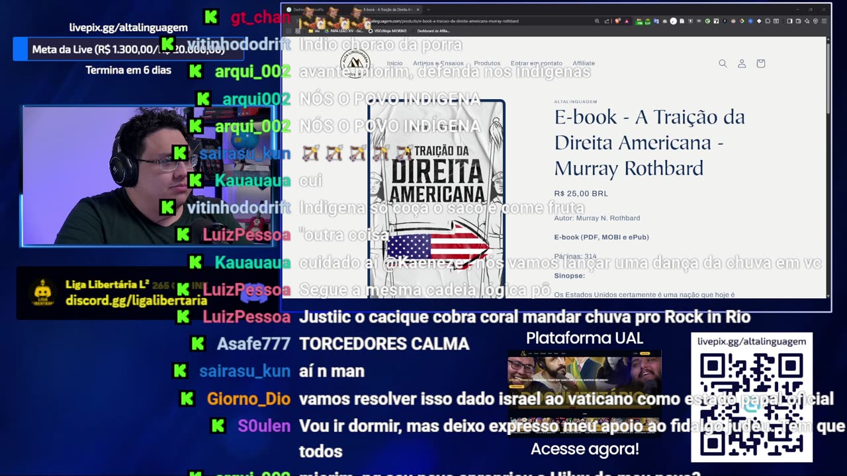847x476 pixels.
Task: Click the 'R$ 25,00 BRL' price
Action: (x=581, y=194)
